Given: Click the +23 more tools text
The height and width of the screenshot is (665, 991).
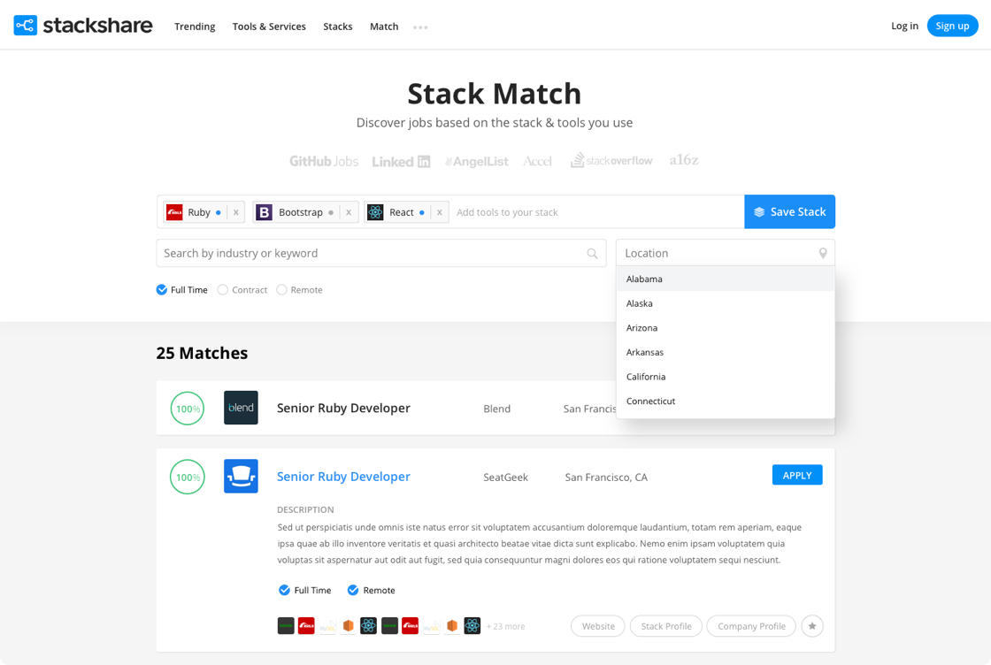Looking at the screenshot, I should (505, 626).
